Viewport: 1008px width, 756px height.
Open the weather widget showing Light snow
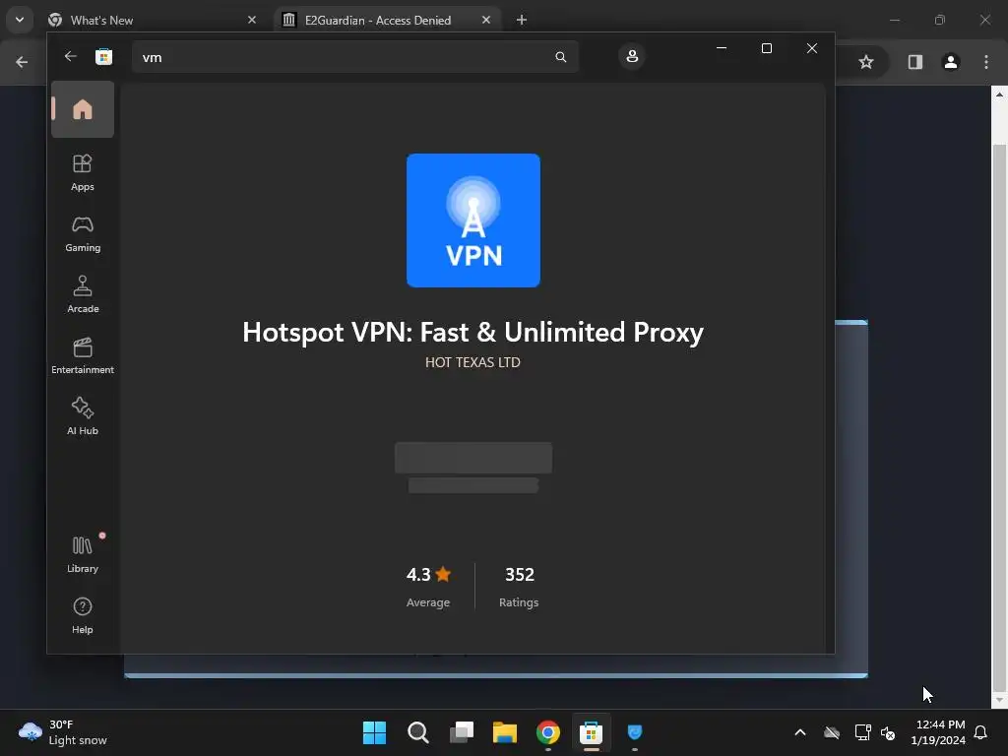click(63, 732)
